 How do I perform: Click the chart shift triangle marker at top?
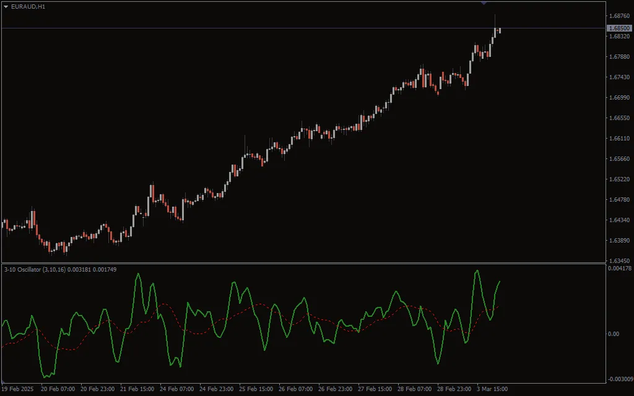pos(484,3)
